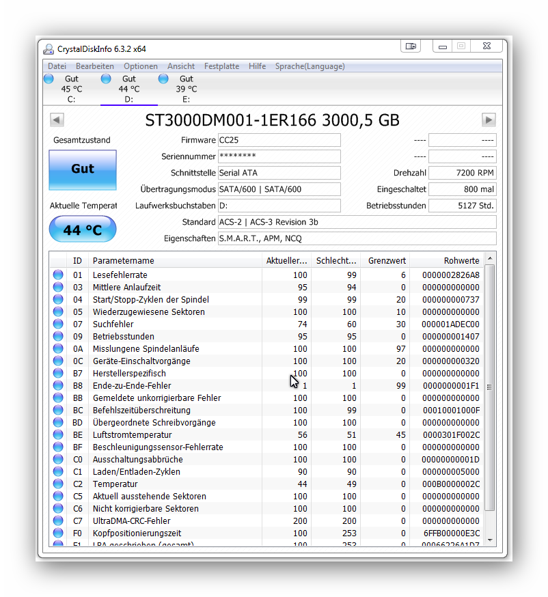Click the ID column header
Screen dimensions: 548x597
pyautogui.click(x=77, y=260)
